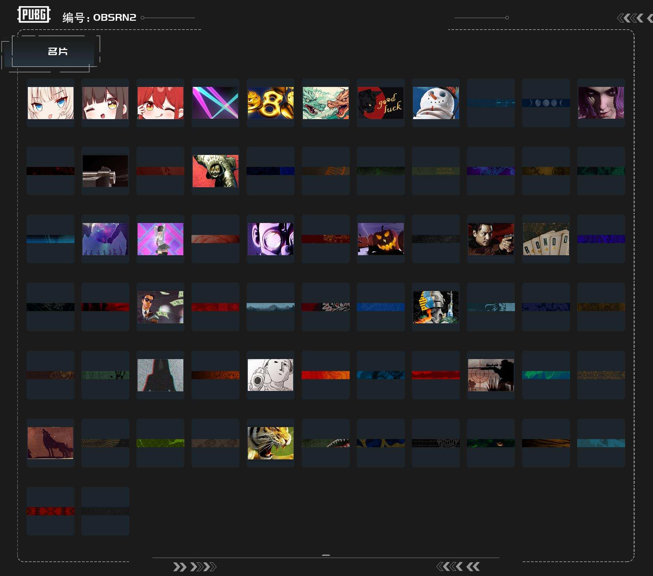Viewport: 653px width, 576px height.
Task: Choose the shark teeth banner card
Action: click(326, 443)
